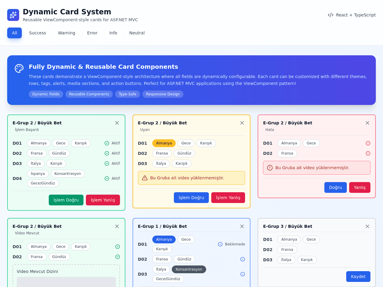Screen dimensions: 383x287
Task: Click the Yanlış button in Hata card
Action: click(360, 187)
